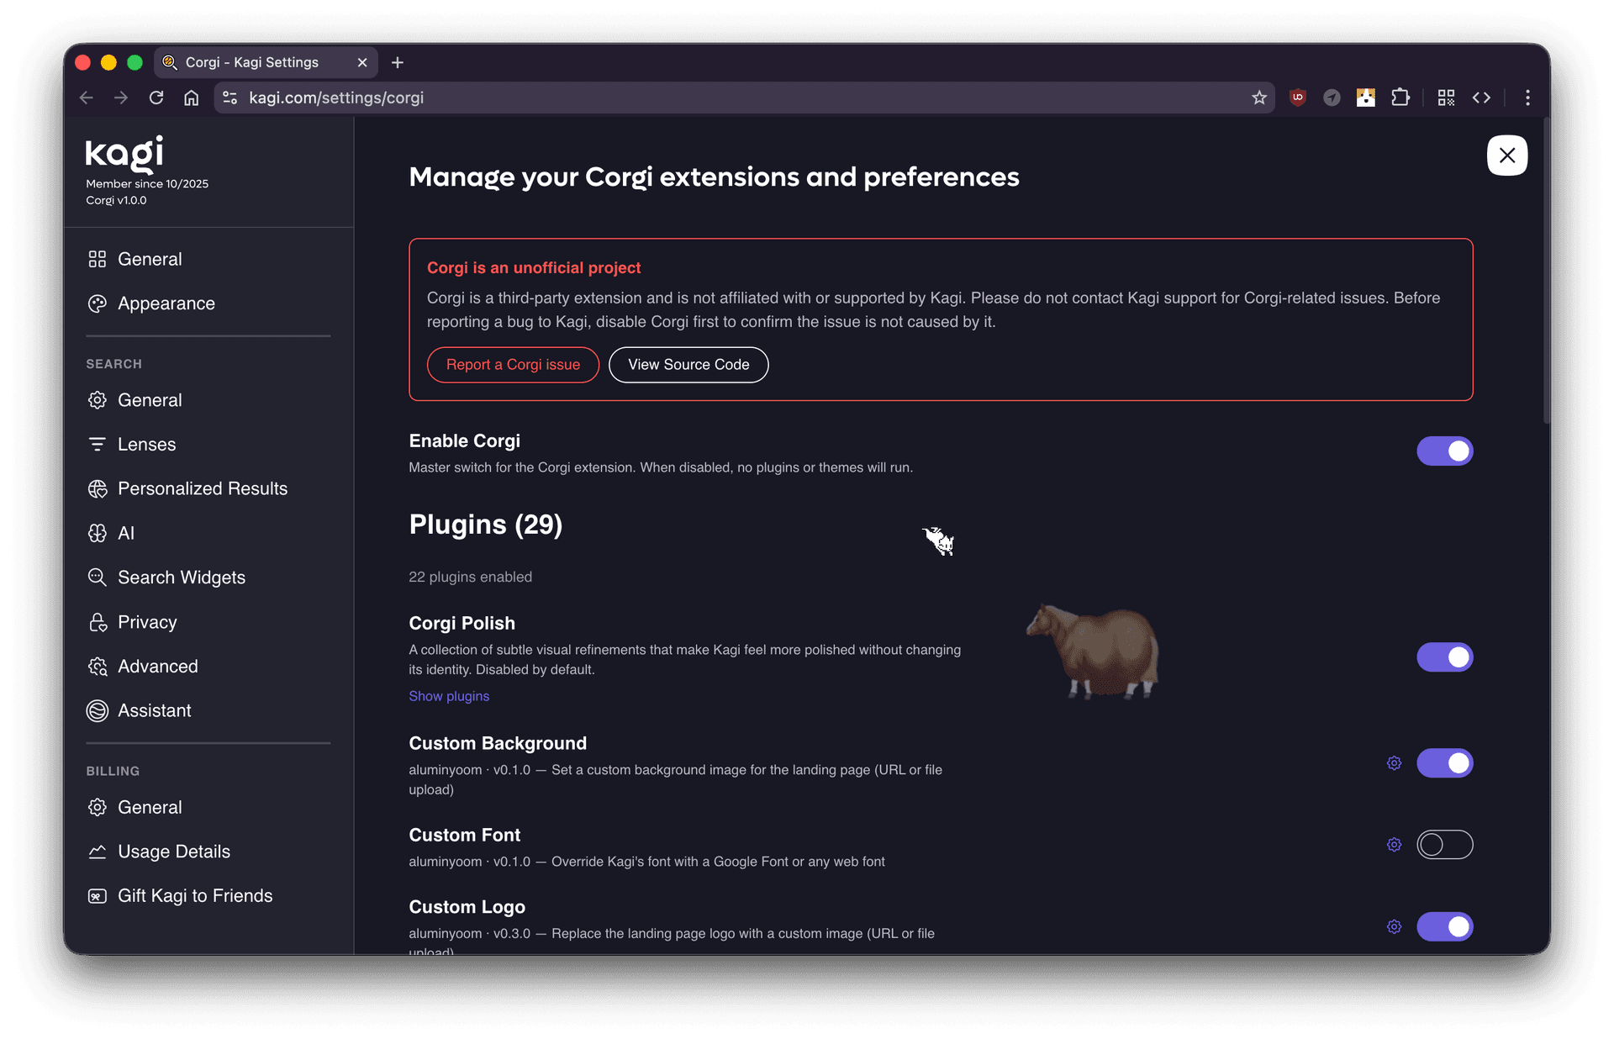The width and height of the screenshot is (1614, 1039).
Task: Open the QR grid toolbar icon
Action: tap(1446, 98)
